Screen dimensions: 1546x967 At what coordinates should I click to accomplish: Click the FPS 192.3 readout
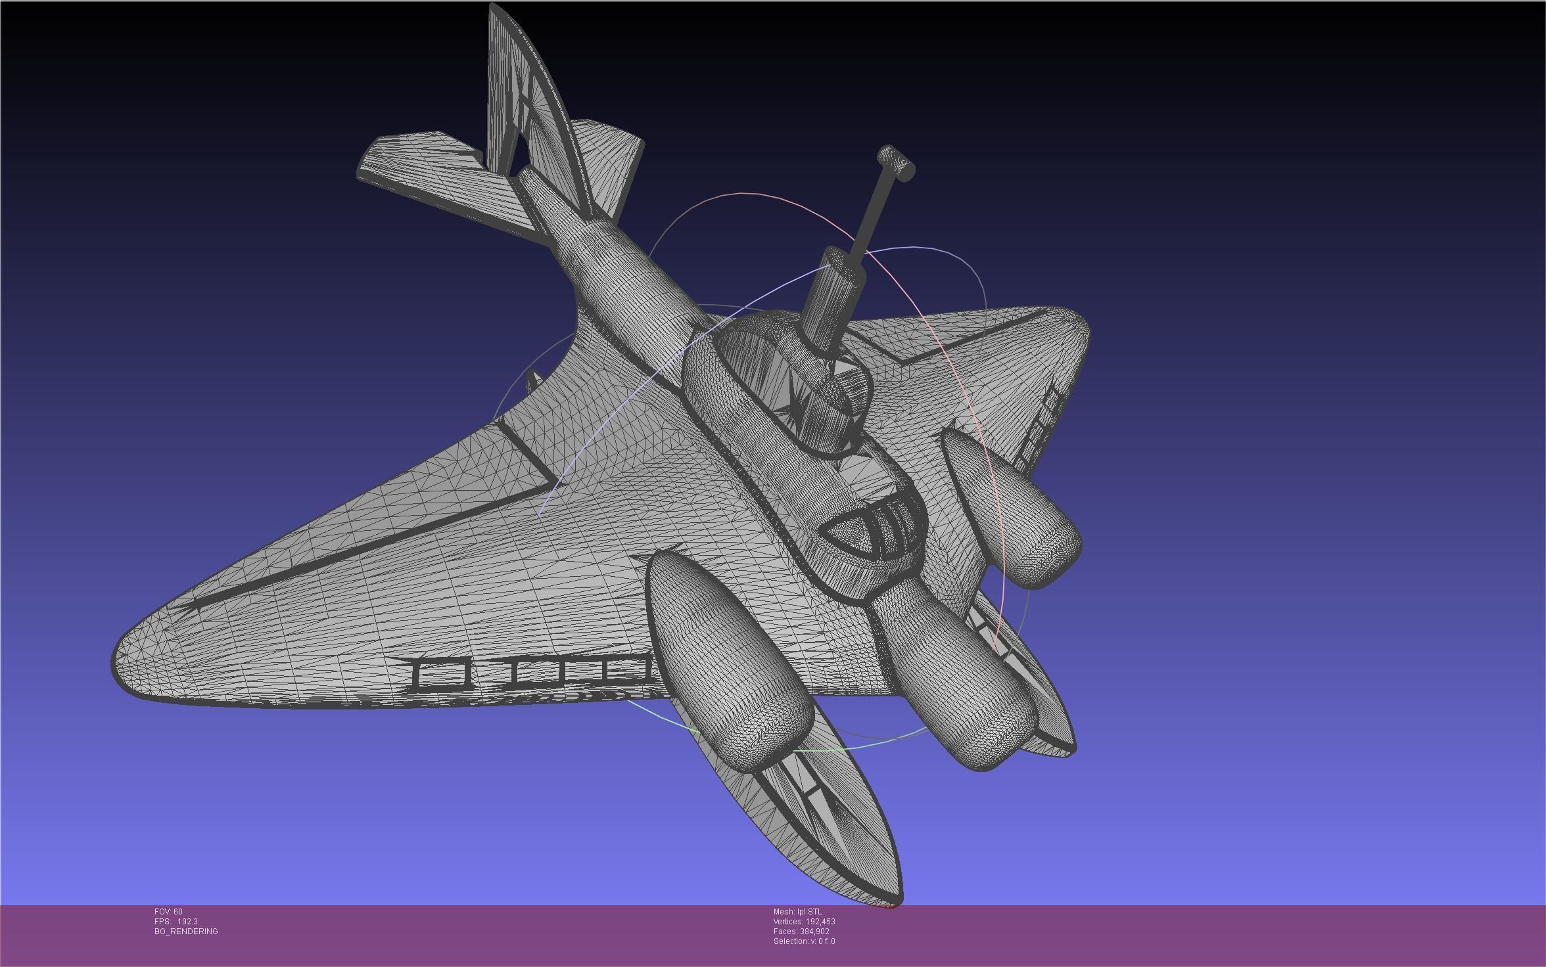click(x=176, y=922)
